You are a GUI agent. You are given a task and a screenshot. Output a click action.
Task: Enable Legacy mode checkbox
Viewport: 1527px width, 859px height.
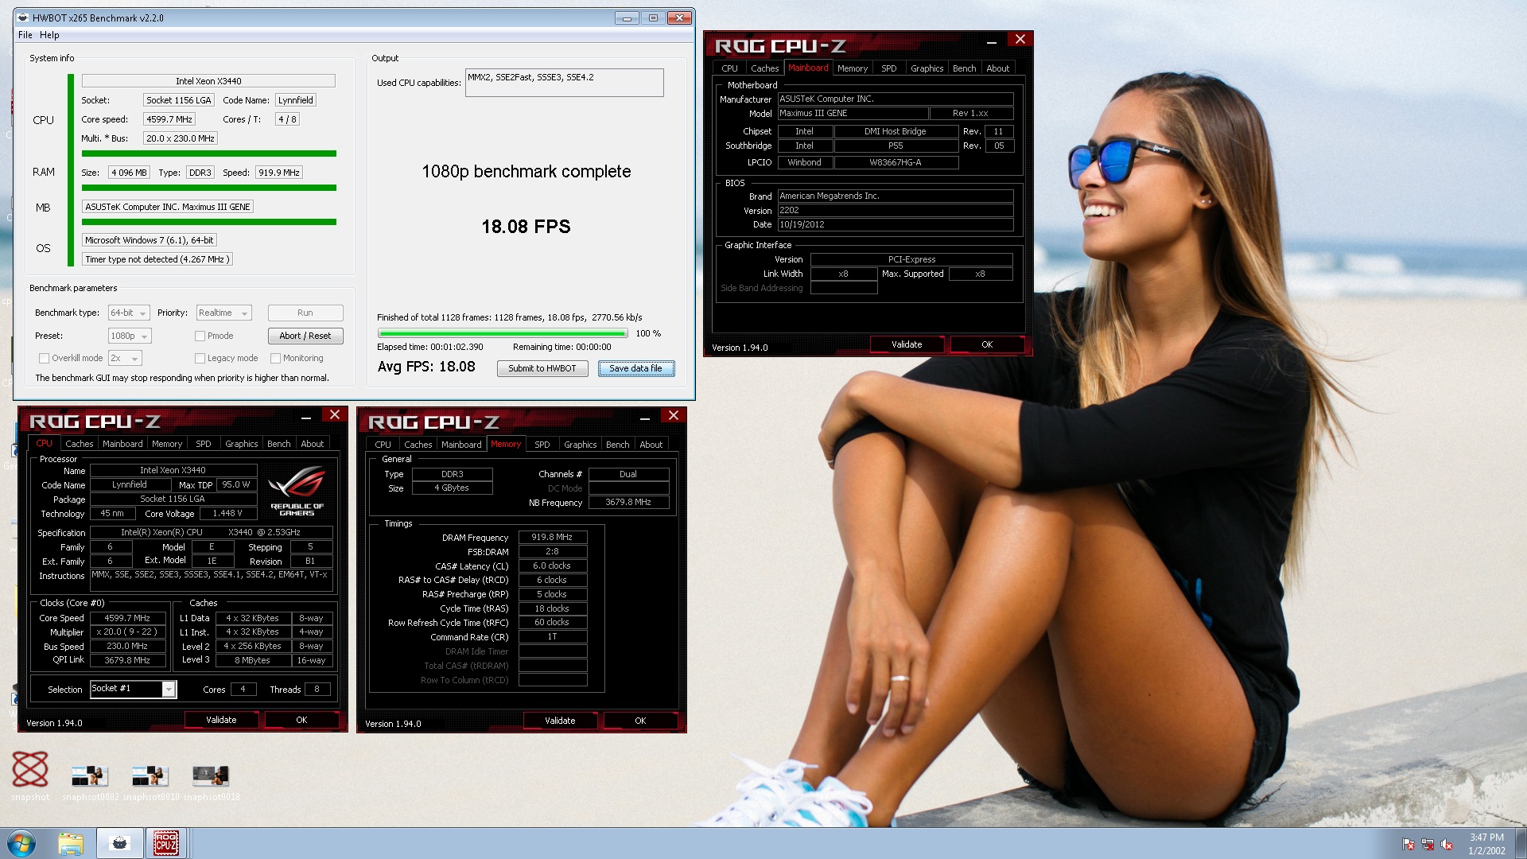(x=200, y=358)
